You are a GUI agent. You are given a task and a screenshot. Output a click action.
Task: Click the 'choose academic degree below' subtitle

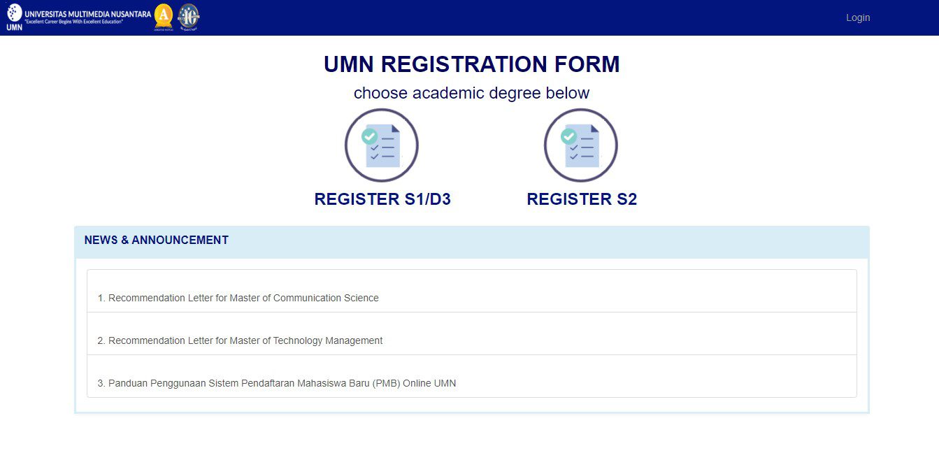(471, 93)
